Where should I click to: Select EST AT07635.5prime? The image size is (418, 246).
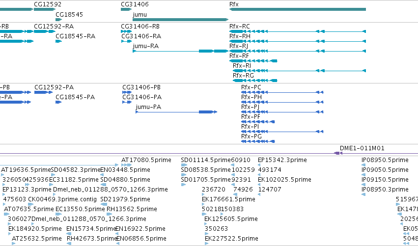point(28,209)
